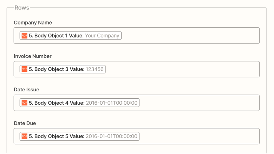Select the "5. Body Object 1 Value" label text

coord(56,36)
